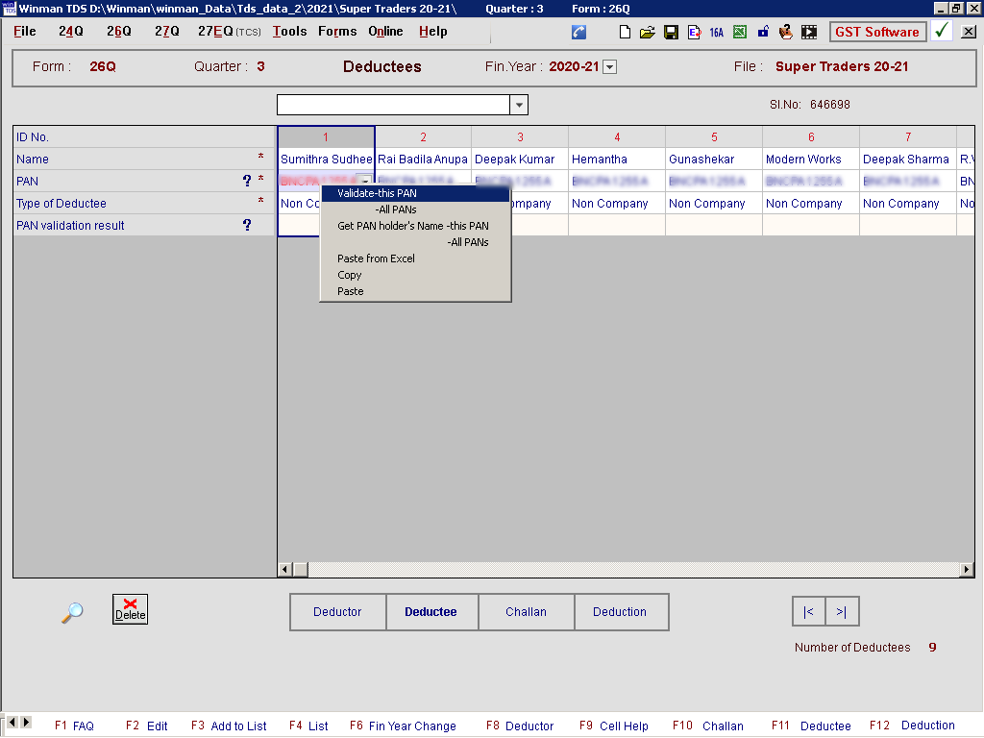
Task: Choose 'Validate-this PAN' menu entry
Action: (x=377, y=193)
